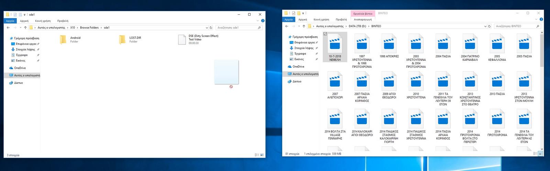The height and width of the screenshot is (171, 550).
Task: Select the 2005 ΚΕΦΑΛΛΟΝΙΑ video file
Action: (x=497, y=48)
